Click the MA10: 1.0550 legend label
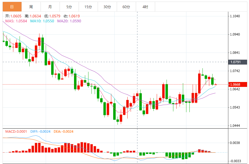Image resolution: width=249 pixels, height=164 pixels. (x=42, y=21)
